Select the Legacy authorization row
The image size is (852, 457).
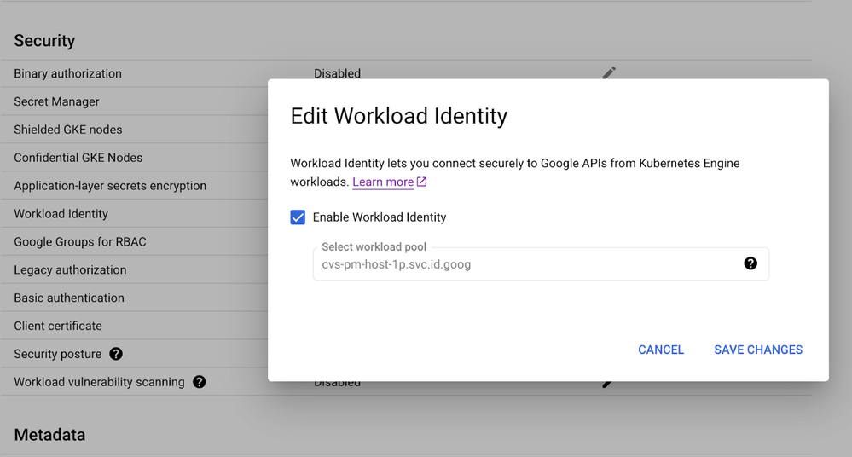(70, 270)
